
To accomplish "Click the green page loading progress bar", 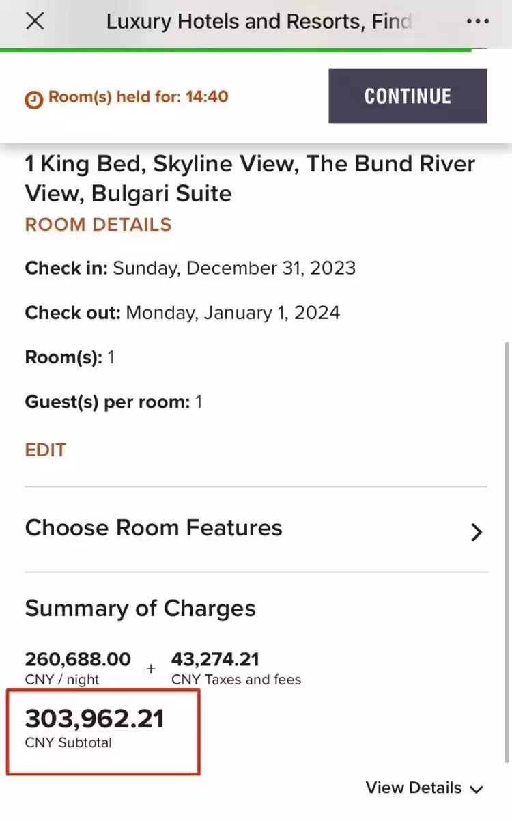I will point(236,50).
